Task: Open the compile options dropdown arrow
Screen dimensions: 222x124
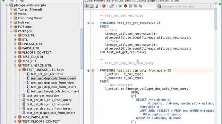Action: (x=116, y=6)
